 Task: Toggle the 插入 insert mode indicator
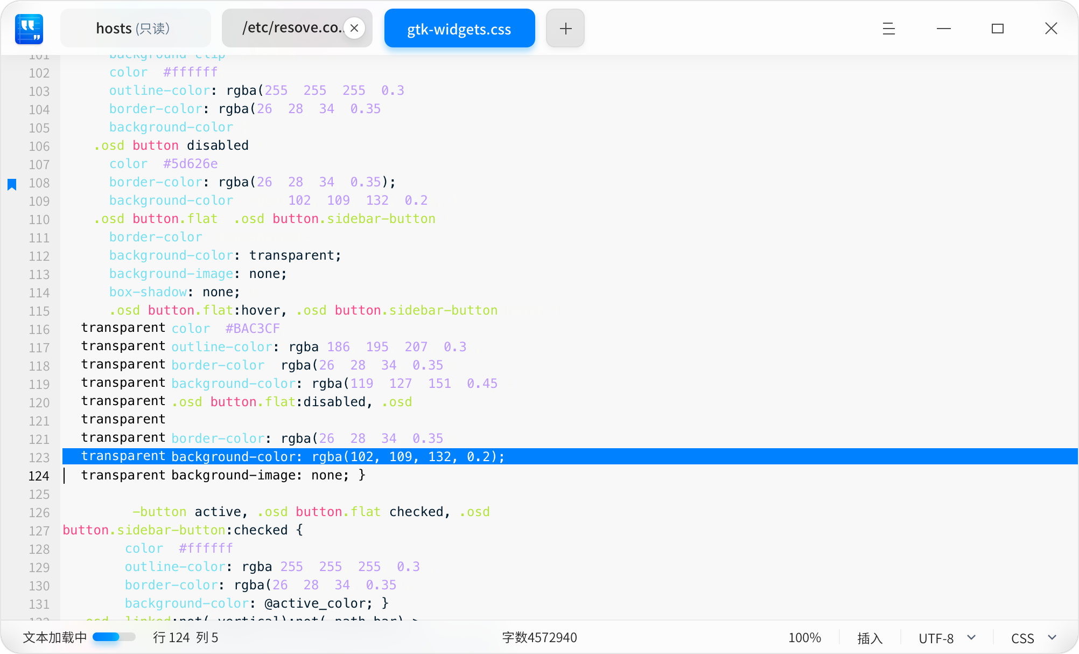(x=870, y=638)
